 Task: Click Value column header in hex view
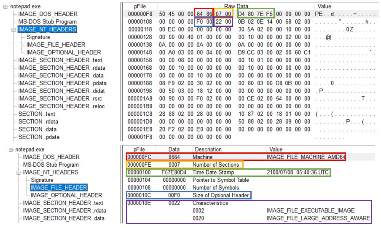pos(324,6)
